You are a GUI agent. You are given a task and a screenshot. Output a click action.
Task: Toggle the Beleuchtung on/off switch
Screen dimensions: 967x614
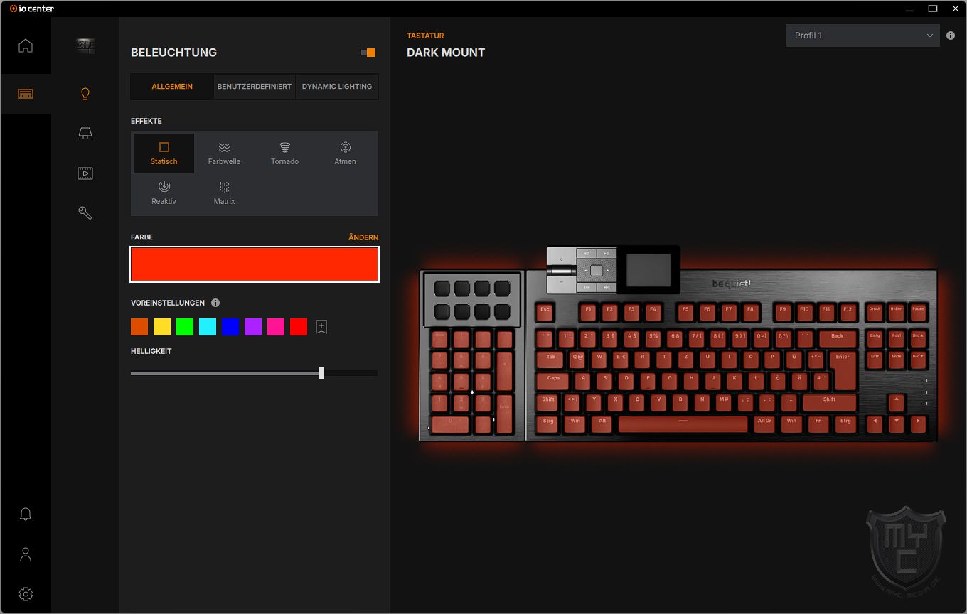(368, 53)
